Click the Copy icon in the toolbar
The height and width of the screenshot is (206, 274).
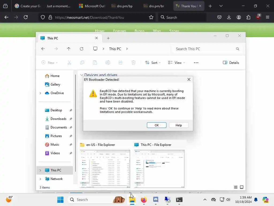coord(82,63)
